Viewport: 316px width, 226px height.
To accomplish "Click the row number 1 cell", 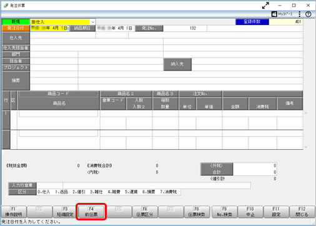I will [6, 120].
